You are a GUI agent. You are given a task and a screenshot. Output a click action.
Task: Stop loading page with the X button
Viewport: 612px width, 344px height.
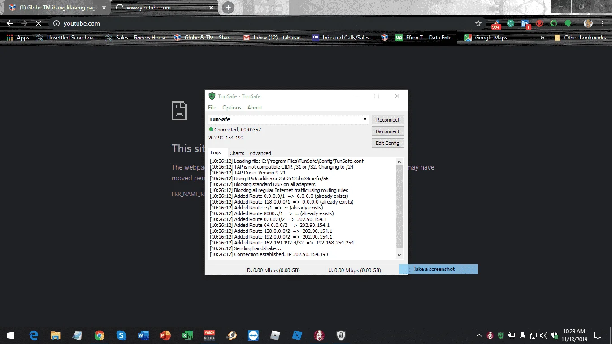coord(38,23)
